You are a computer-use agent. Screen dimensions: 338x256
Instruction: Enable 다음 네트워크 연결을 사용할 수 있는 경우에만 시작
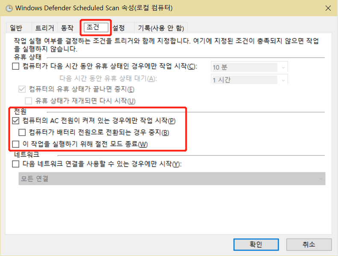[x=16, y=164]
